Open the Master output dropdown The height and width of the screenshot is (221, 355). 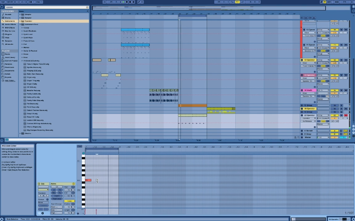coord(323,138)
